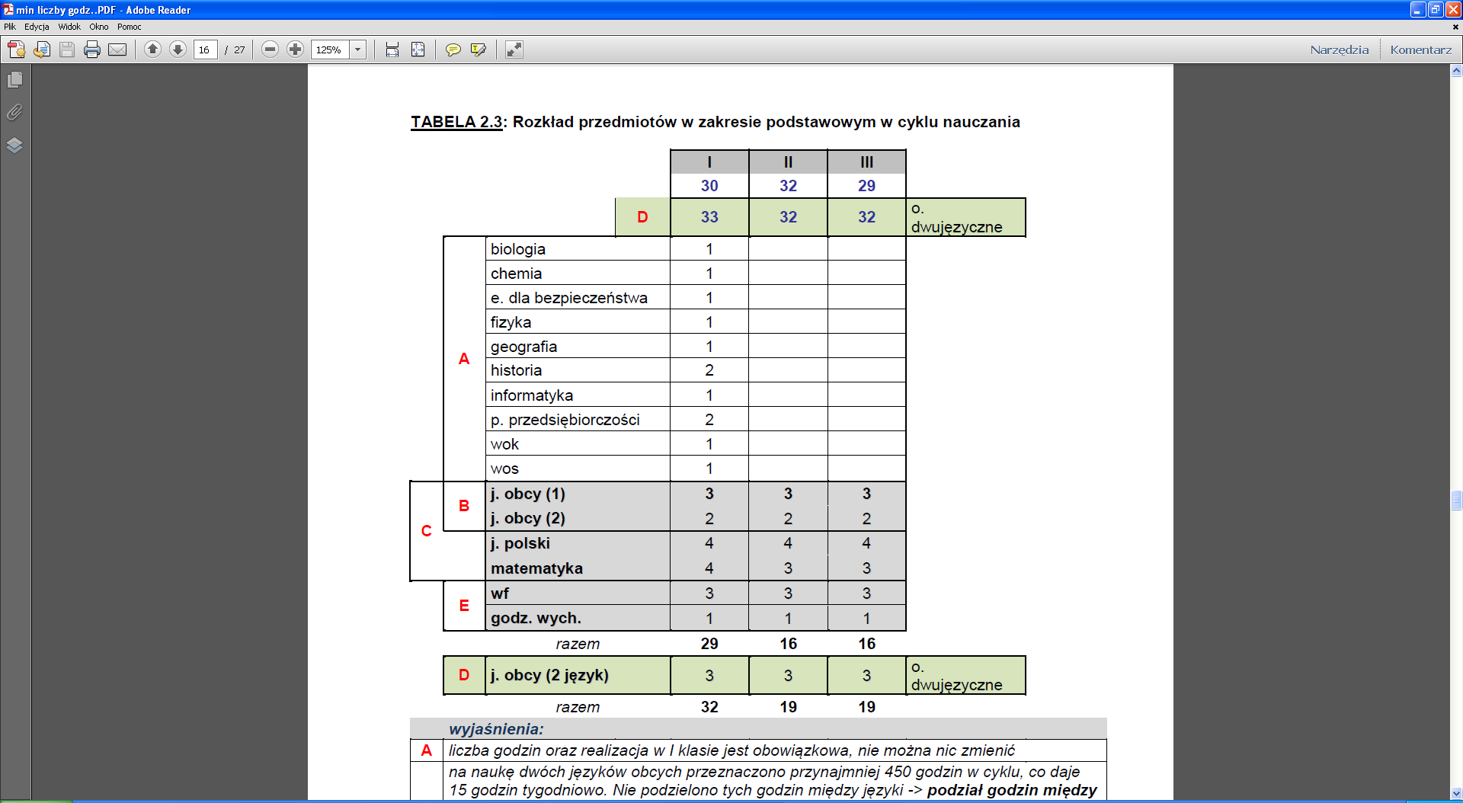Viewport: 1463px width, 803px height.
Task: Click the red letter E bracket label
Action: click(464, 606)
